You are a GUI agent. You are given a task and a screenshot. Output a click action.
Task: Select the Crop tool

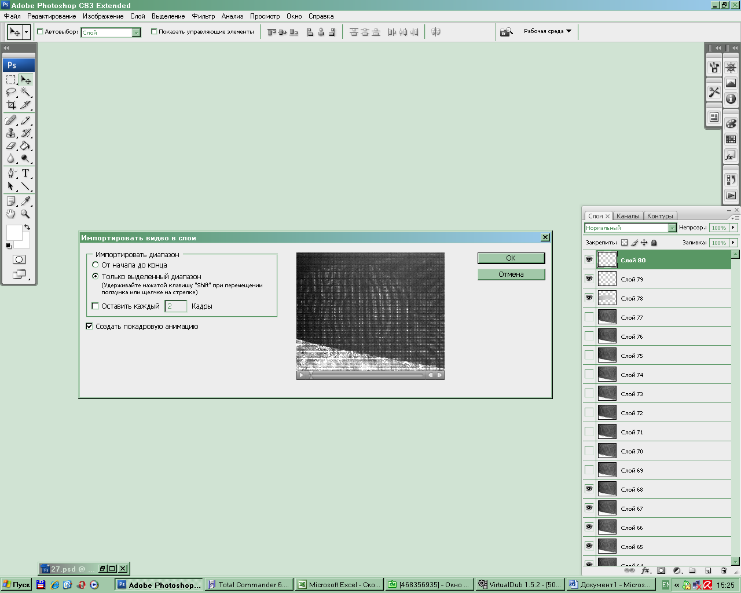(11, 105)
